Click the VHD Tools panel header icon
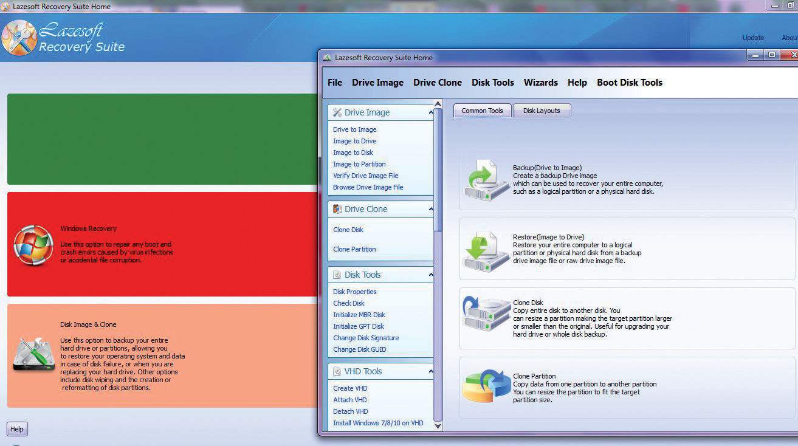Image resolution: width=798 pixels, height=446 pixels. click(x=337, y=371)
